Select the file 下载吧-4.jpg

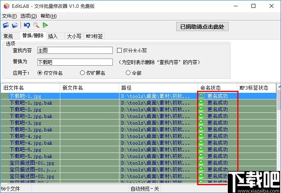click(26, 136)
